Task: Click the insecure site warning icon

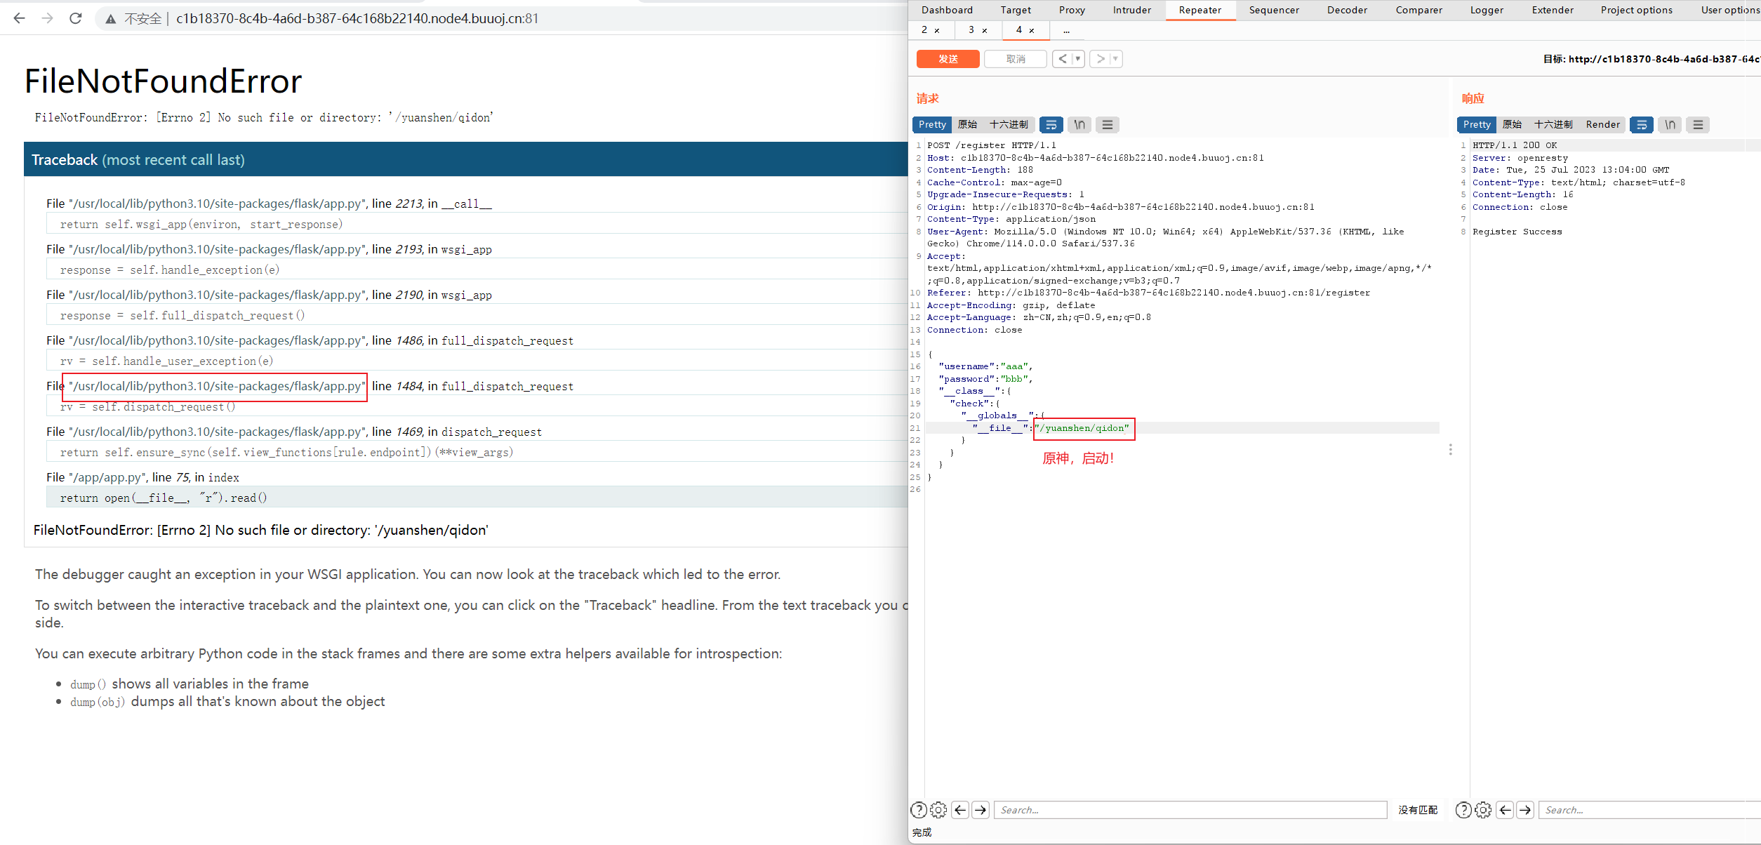Action: coord(110,19)
